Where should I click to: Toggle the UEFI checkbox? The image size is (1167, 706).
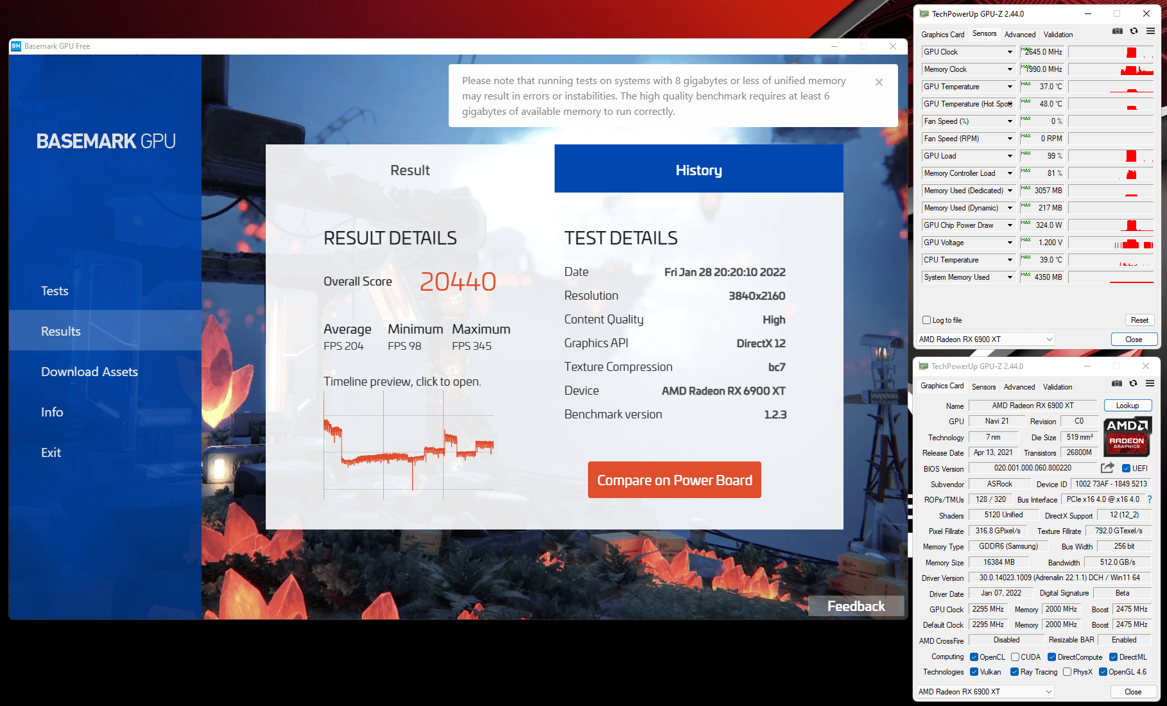coord(1126,469)
